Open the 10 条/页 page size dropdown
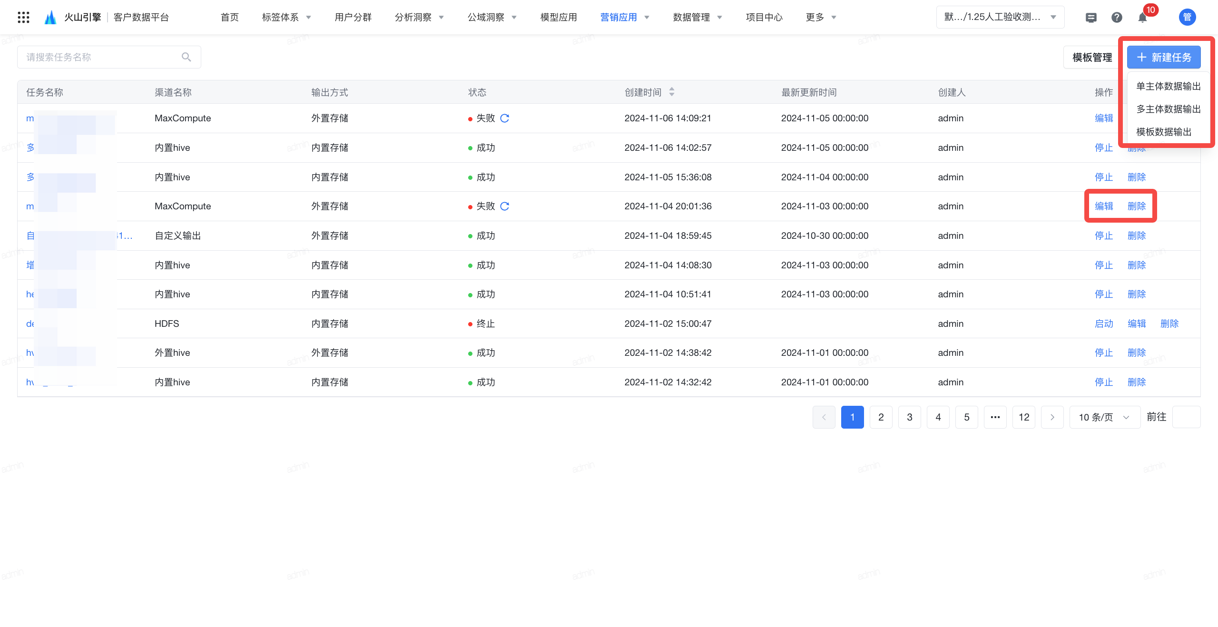The width and height of the screenshot is (1218, 627). pos(1104,417)
